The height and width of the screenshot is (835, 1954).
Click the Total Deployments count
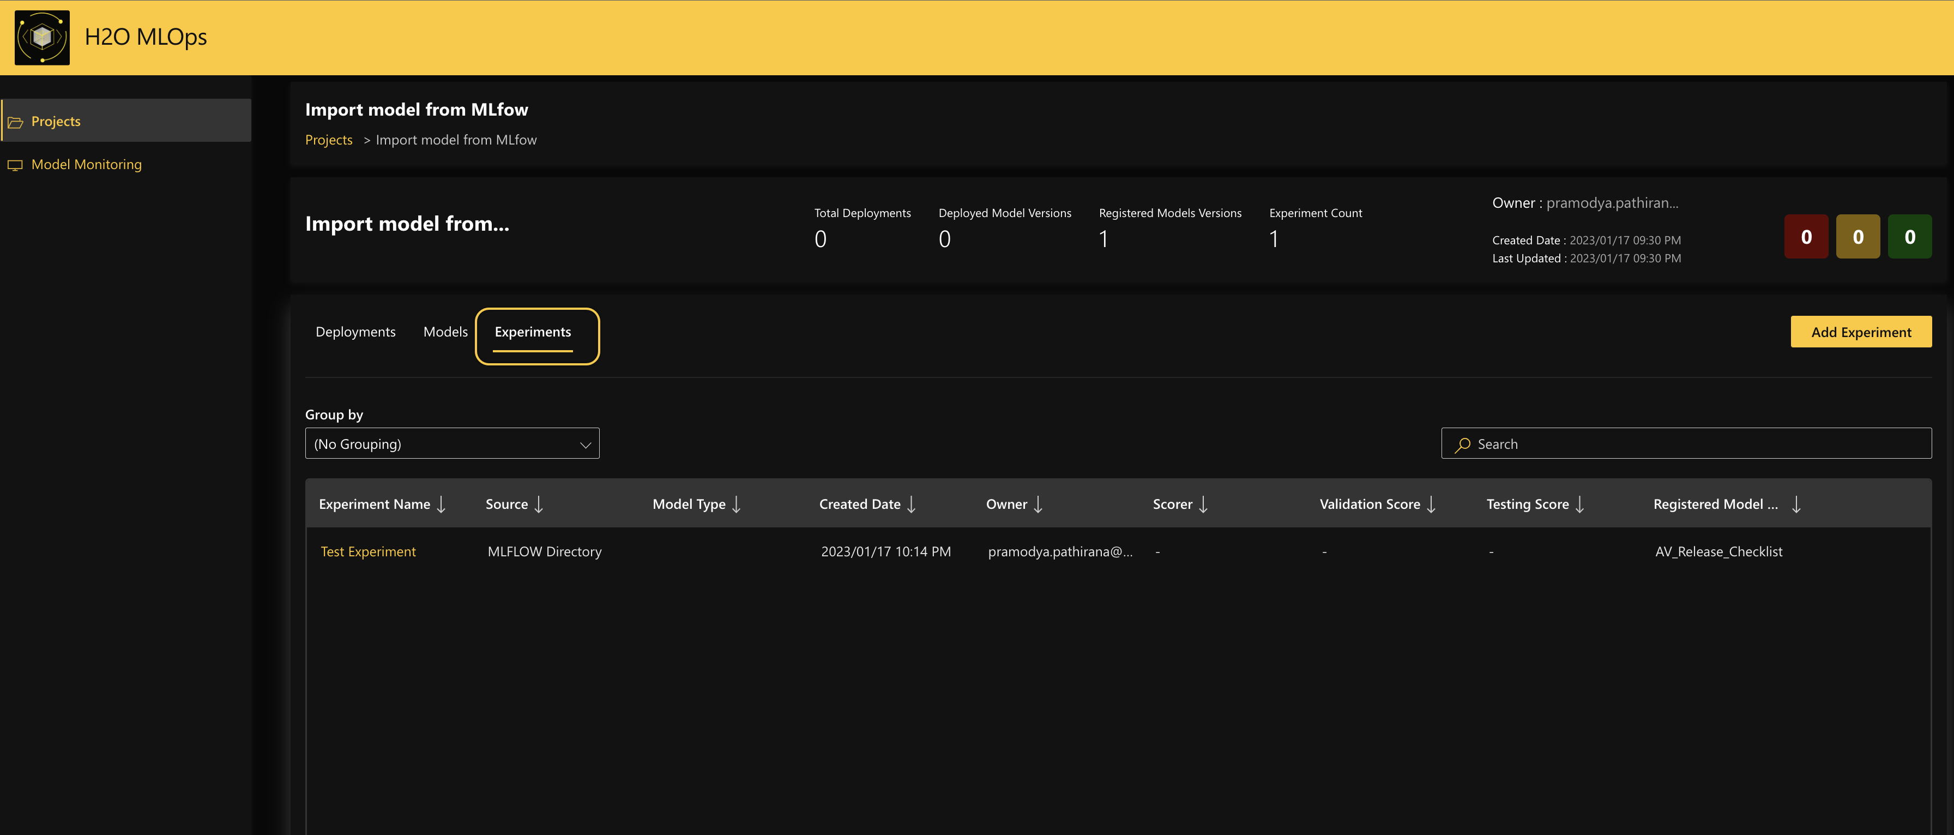point(821,239)
